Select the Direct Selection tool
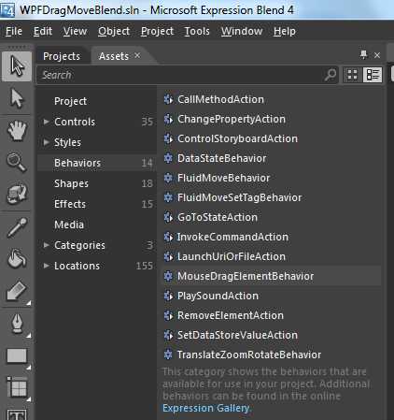Viewport: 394px width, 420px height. pyautogui.click(x=17, y=98)
